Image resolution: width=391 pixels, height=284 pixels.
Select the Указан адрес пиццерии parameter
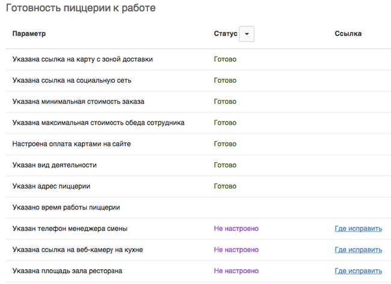[x=51, y=186]
